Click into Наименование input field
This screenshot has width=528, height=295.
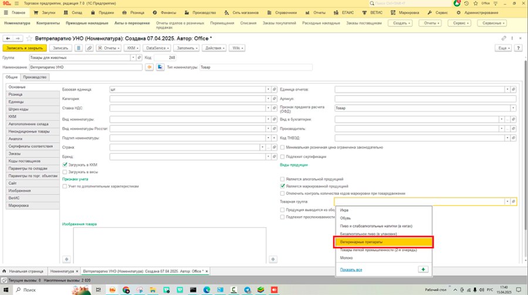tap(86, 67)
